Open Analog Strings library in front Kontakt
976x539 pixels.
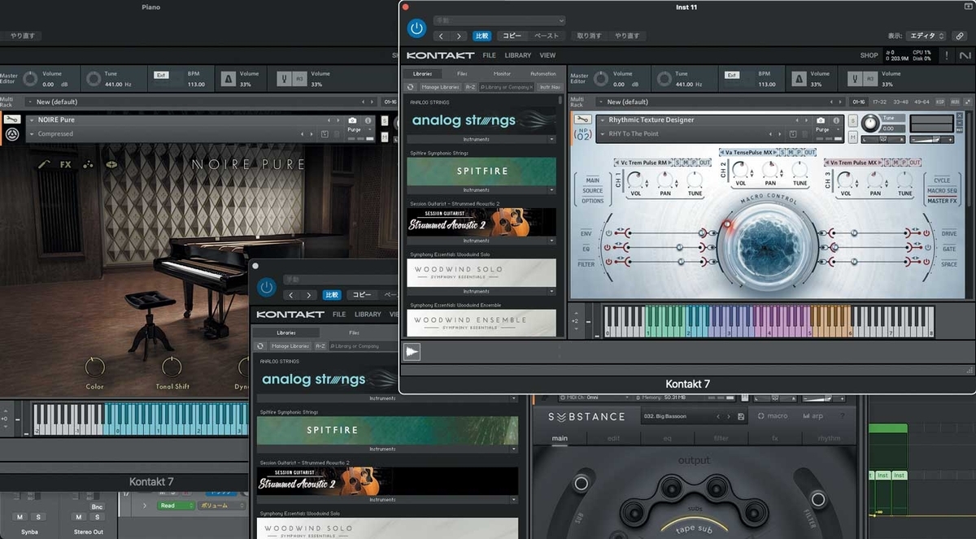click(481, 120)
